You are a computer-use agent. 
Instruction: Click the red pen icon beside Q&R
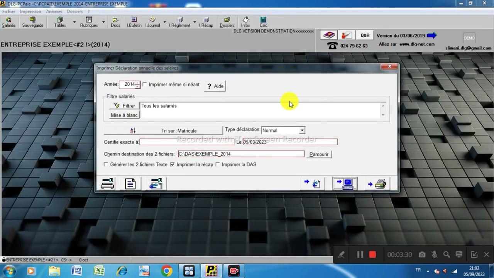(347, 35)
